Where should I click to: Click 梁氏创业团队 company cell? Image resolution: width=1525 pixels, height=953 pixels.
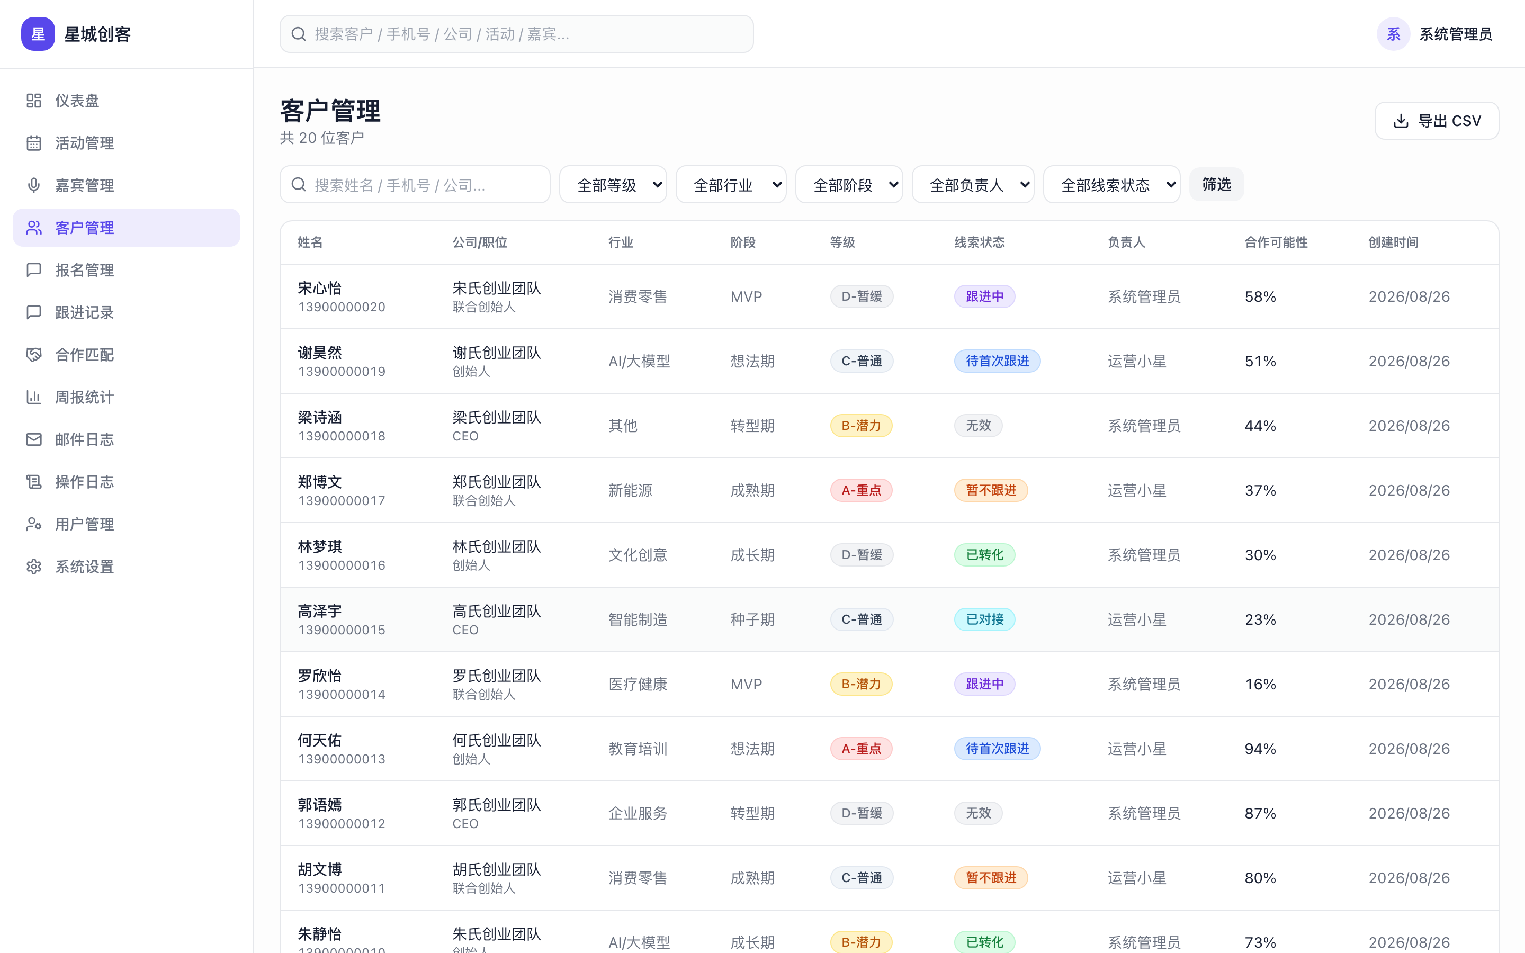point(497,417)
